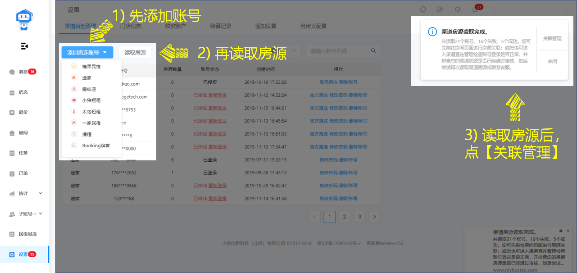Screen dimensions: 577x273
Task: Choose 木鸟短租 from the channel list
Action: click(x=91, y=112)
